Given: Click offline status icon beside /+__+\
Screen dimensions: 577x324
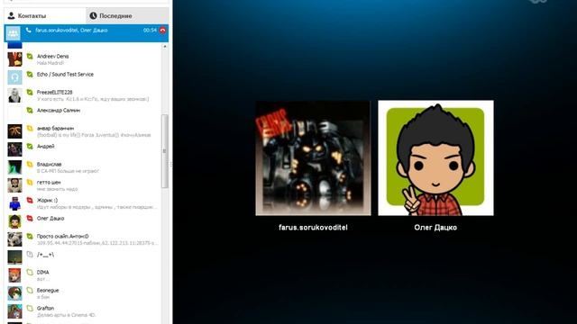Looking at the screenshot, I should (30, 254).
